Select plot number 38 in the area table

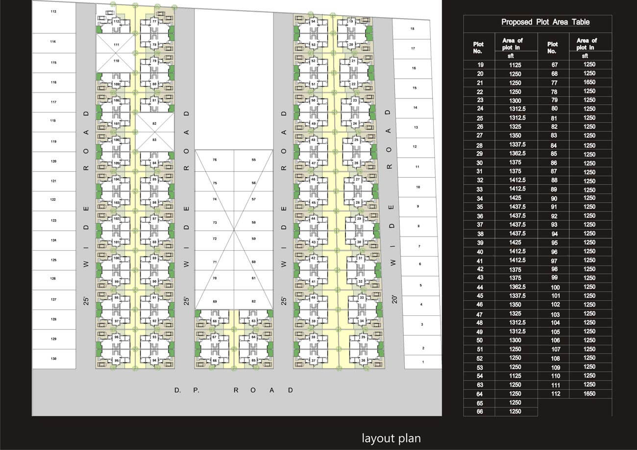[480, 234]
